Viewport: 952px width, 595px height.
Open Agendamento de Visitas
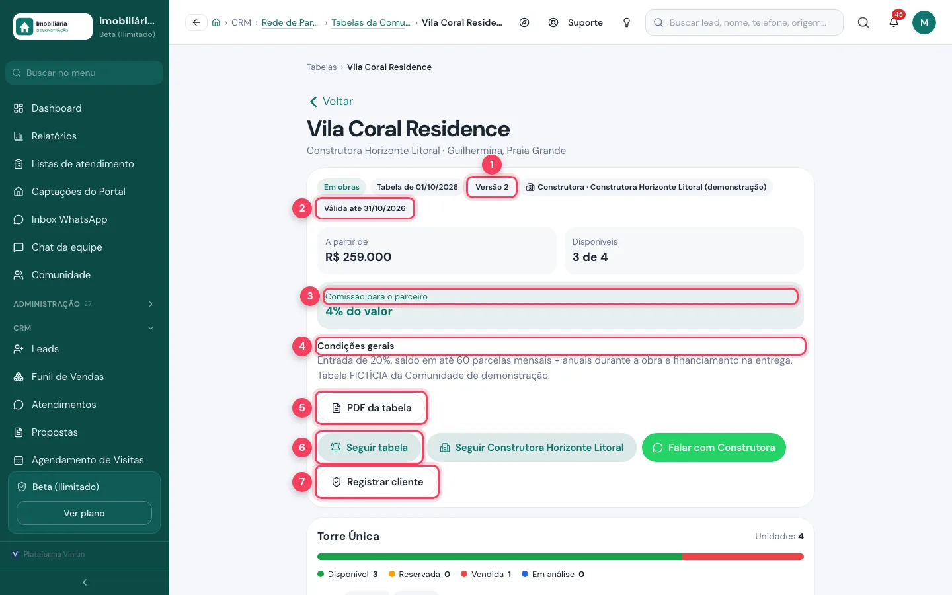point(85,460)
